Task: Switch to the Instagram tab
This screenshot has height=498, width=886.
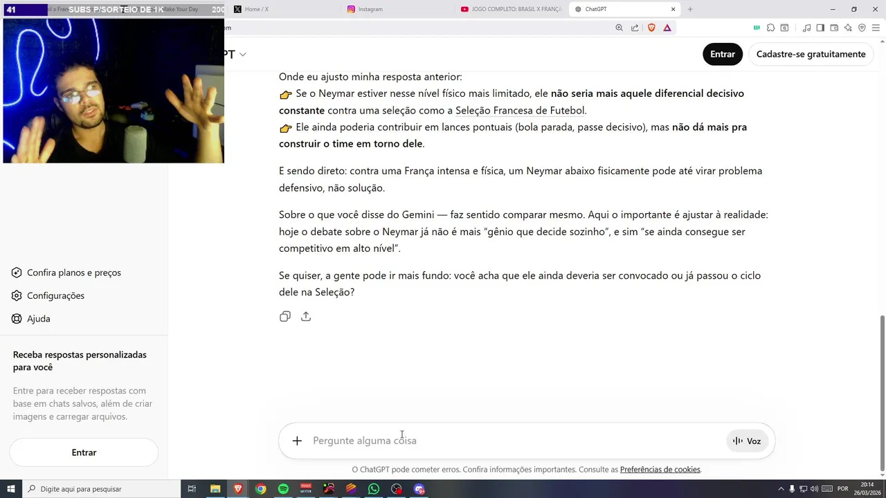Action: [x=398, y=9]
